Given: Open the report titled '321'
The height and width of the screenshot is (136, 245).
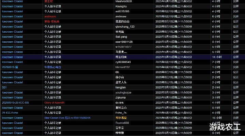Looking at the screenshot, I should point(4,87).
